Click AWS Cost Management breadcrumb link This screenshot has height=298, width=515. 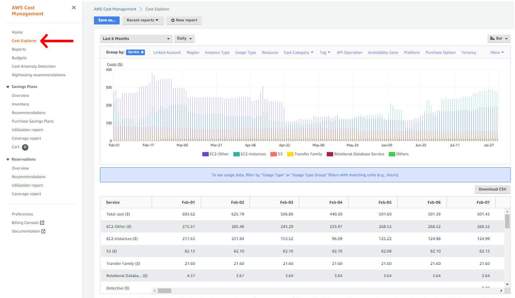pyautogui.click(x=115, y=9)
